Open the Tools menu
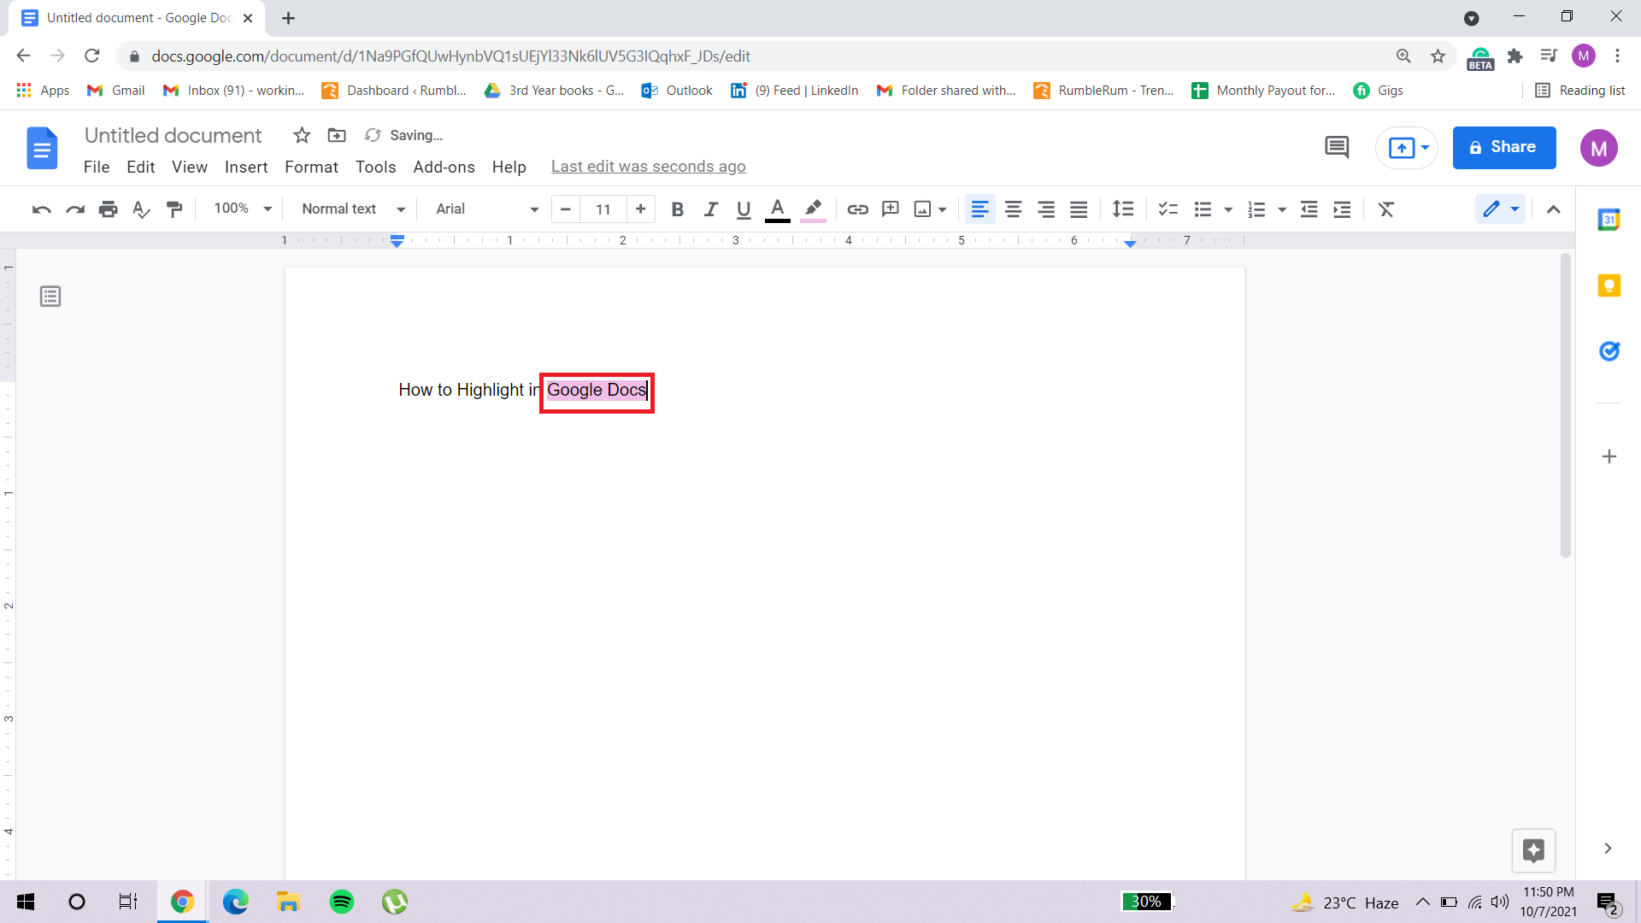Image resolution: width=1641 pixels, height=923 pixels. coord(376,167)
